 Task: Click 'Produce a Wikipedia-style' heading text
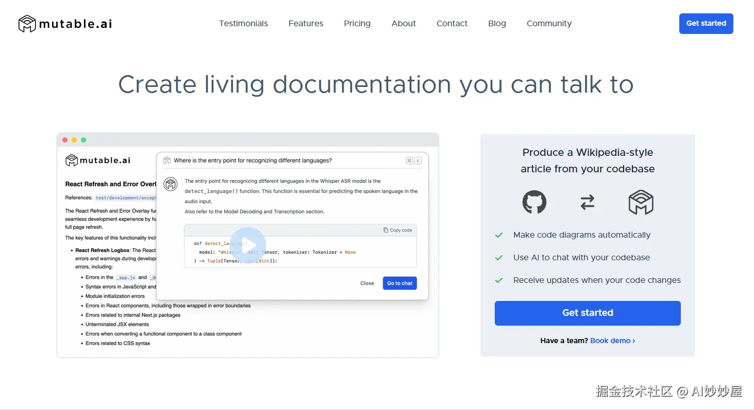(x=588, y=152)
